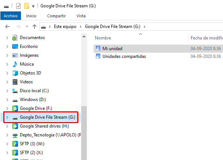Image resolution: width=223 pixels, height=160 pixels.
Task: Click the Disco local (C:) drive icon
Action: 15,91
